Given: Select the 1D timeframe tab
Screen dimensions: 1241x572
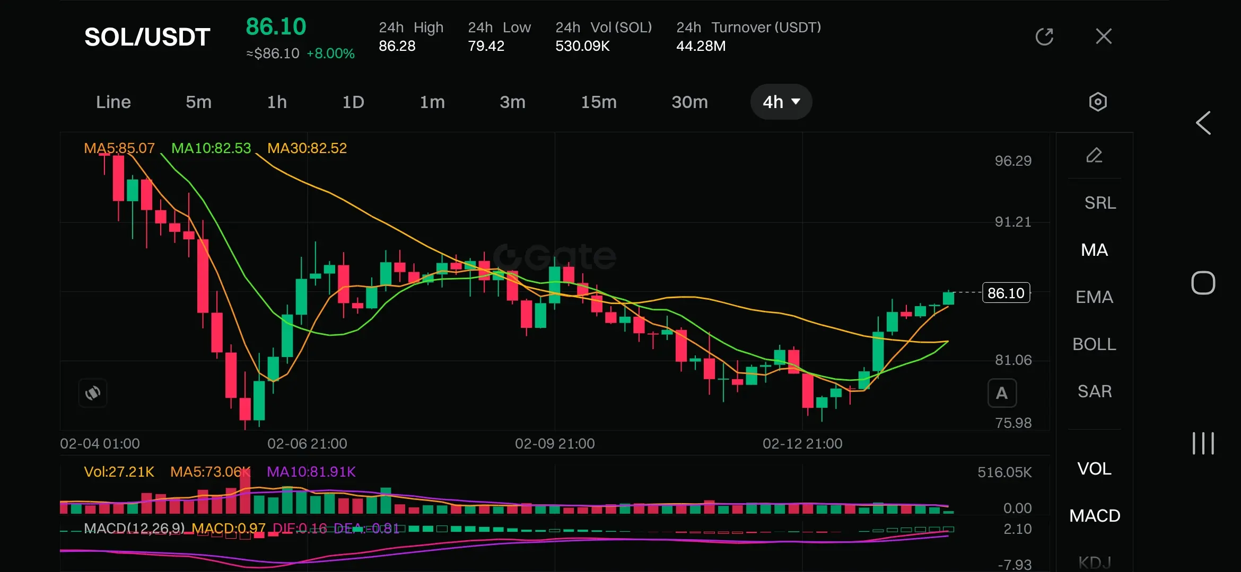Looking at the screenshot, I should point(353,102).
